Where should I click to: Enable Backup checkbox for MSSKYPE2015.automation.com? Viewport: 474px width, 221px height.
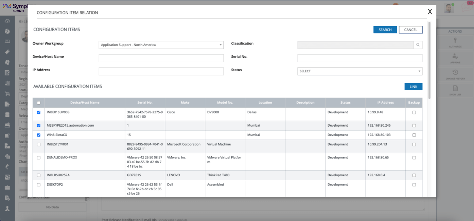click(414, 126)
